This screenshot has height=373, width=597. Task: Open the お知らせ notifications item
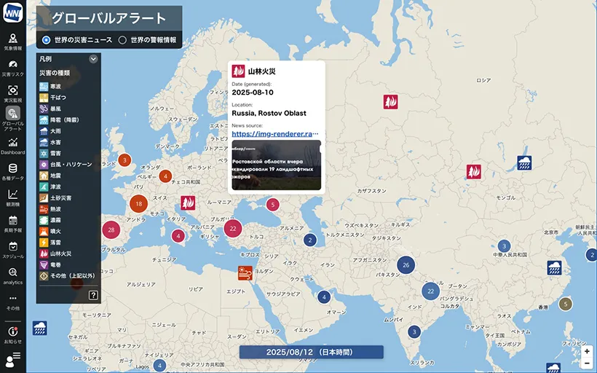click(x=13, y=334)
